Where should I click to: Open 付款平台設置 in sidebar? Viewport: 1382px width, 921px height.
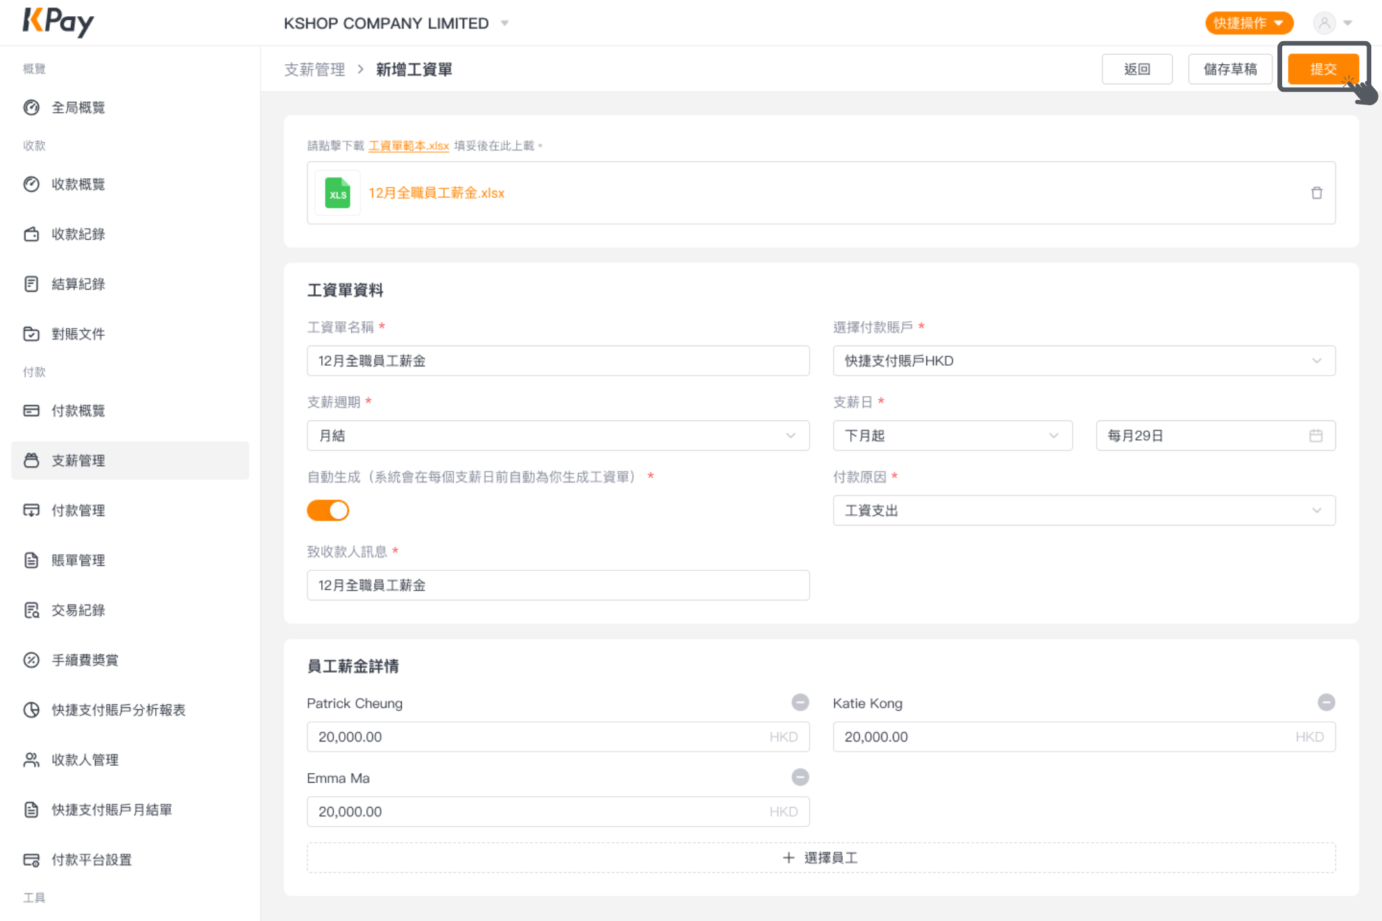tap(130, 860)
